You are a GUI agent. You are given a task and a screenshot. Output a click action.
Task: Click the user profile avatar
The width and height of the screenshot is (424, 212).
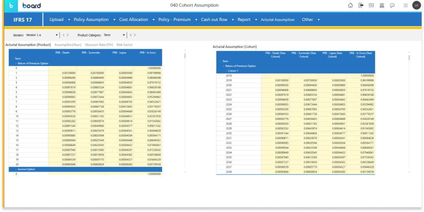tap(416, 5)
